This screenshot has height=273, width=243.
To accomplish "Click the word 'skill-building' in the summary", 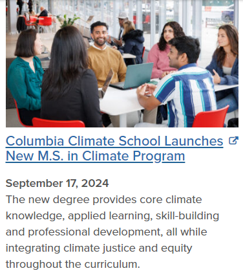I will pos(187,215).
